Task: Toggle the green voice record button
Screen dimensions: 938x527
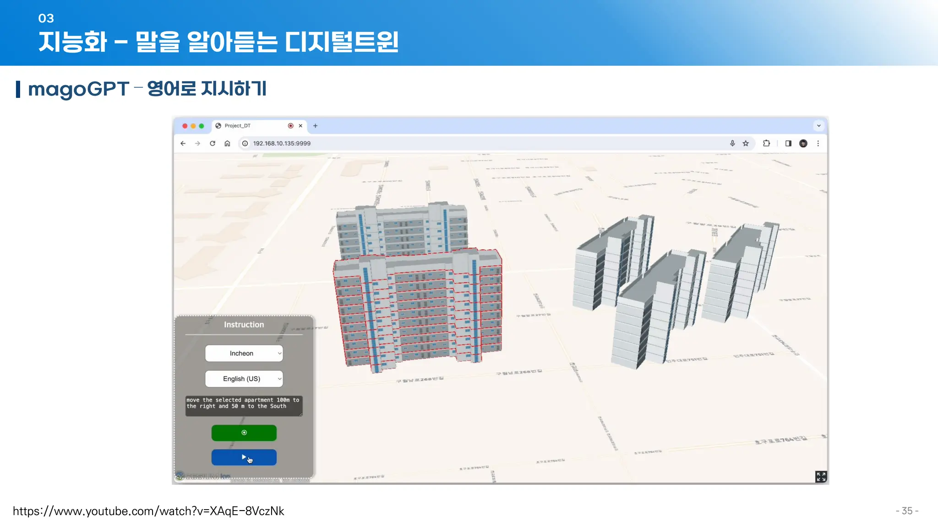Action: click(244, 433)
